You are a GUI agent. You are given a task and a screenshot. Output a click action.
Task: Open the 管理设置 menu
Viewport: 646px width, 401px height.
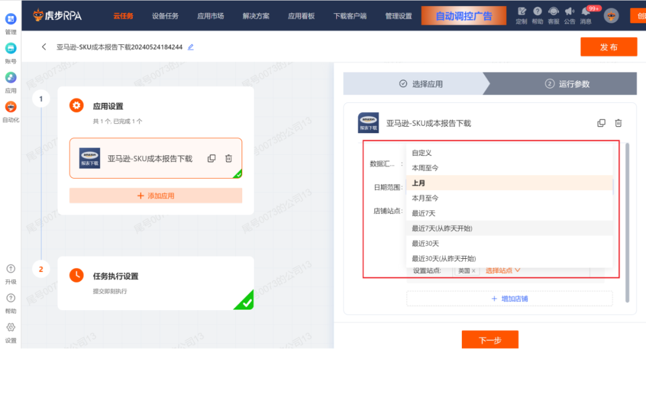(398, 16)
